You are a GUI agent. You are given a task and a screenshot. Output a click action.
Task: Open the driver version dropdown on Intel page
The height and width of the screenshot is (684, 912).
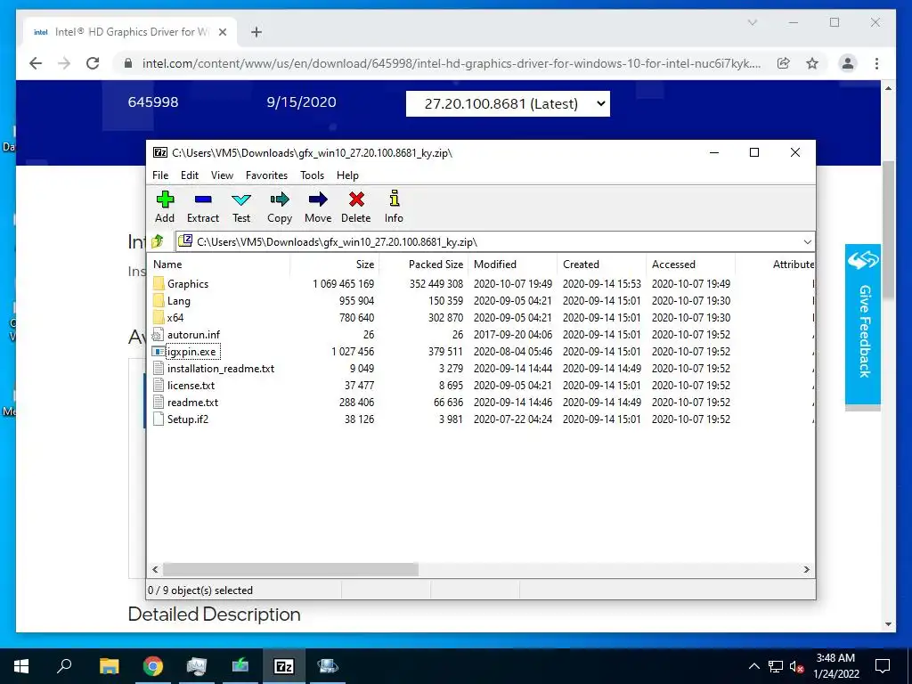tap(508, 103)
